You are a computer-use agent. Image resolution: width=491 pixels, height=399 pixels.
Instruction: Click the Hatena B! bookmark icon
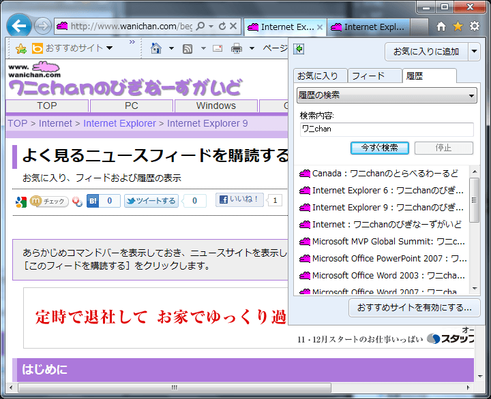click(x=93, y=201)
